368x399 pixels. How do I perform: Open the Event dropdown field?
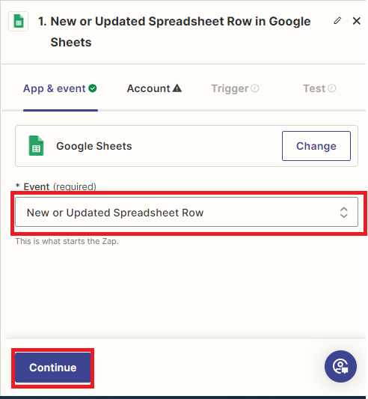[x=186, y=212]
